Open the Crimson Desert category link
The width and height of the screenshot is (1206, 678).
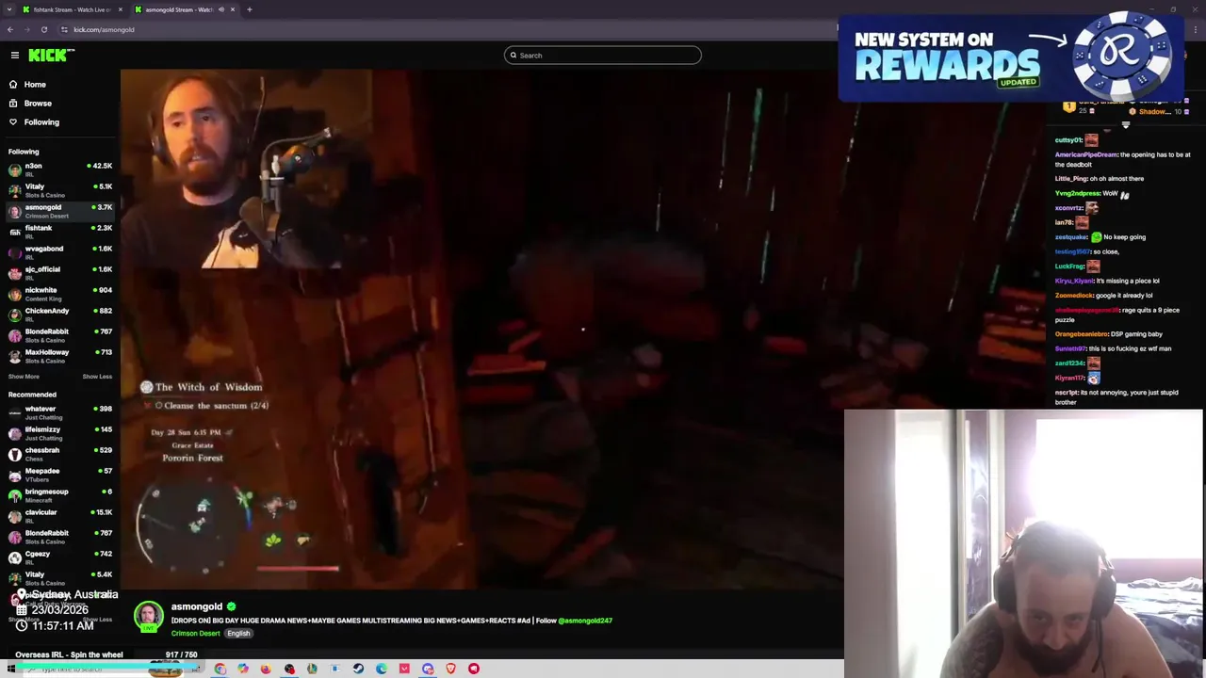pos(195,634)
